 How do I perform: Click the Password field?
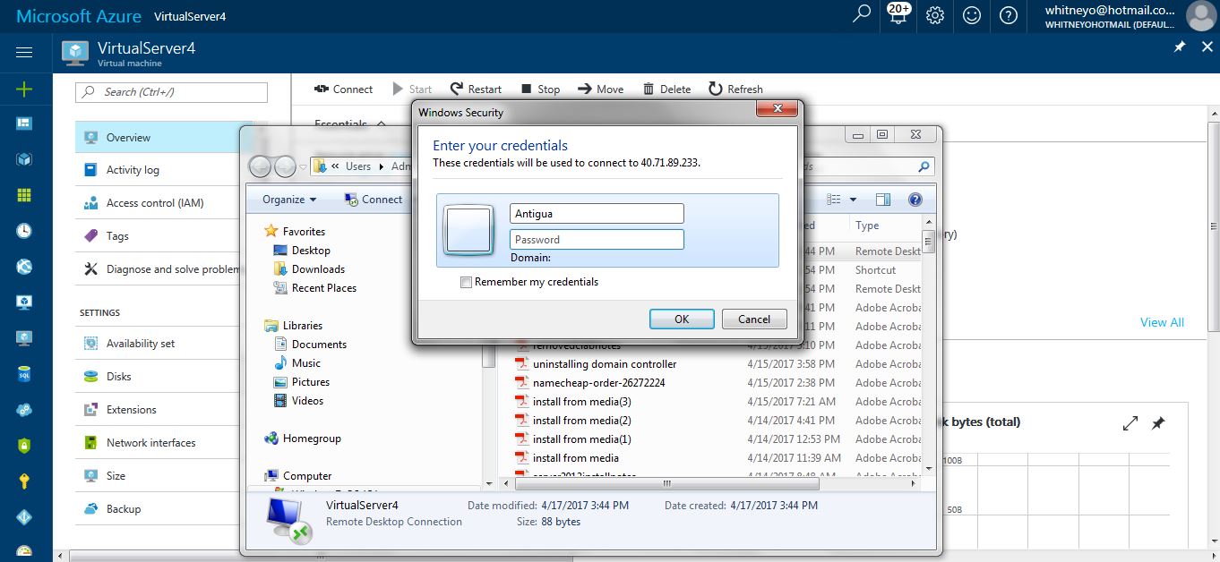597,240
